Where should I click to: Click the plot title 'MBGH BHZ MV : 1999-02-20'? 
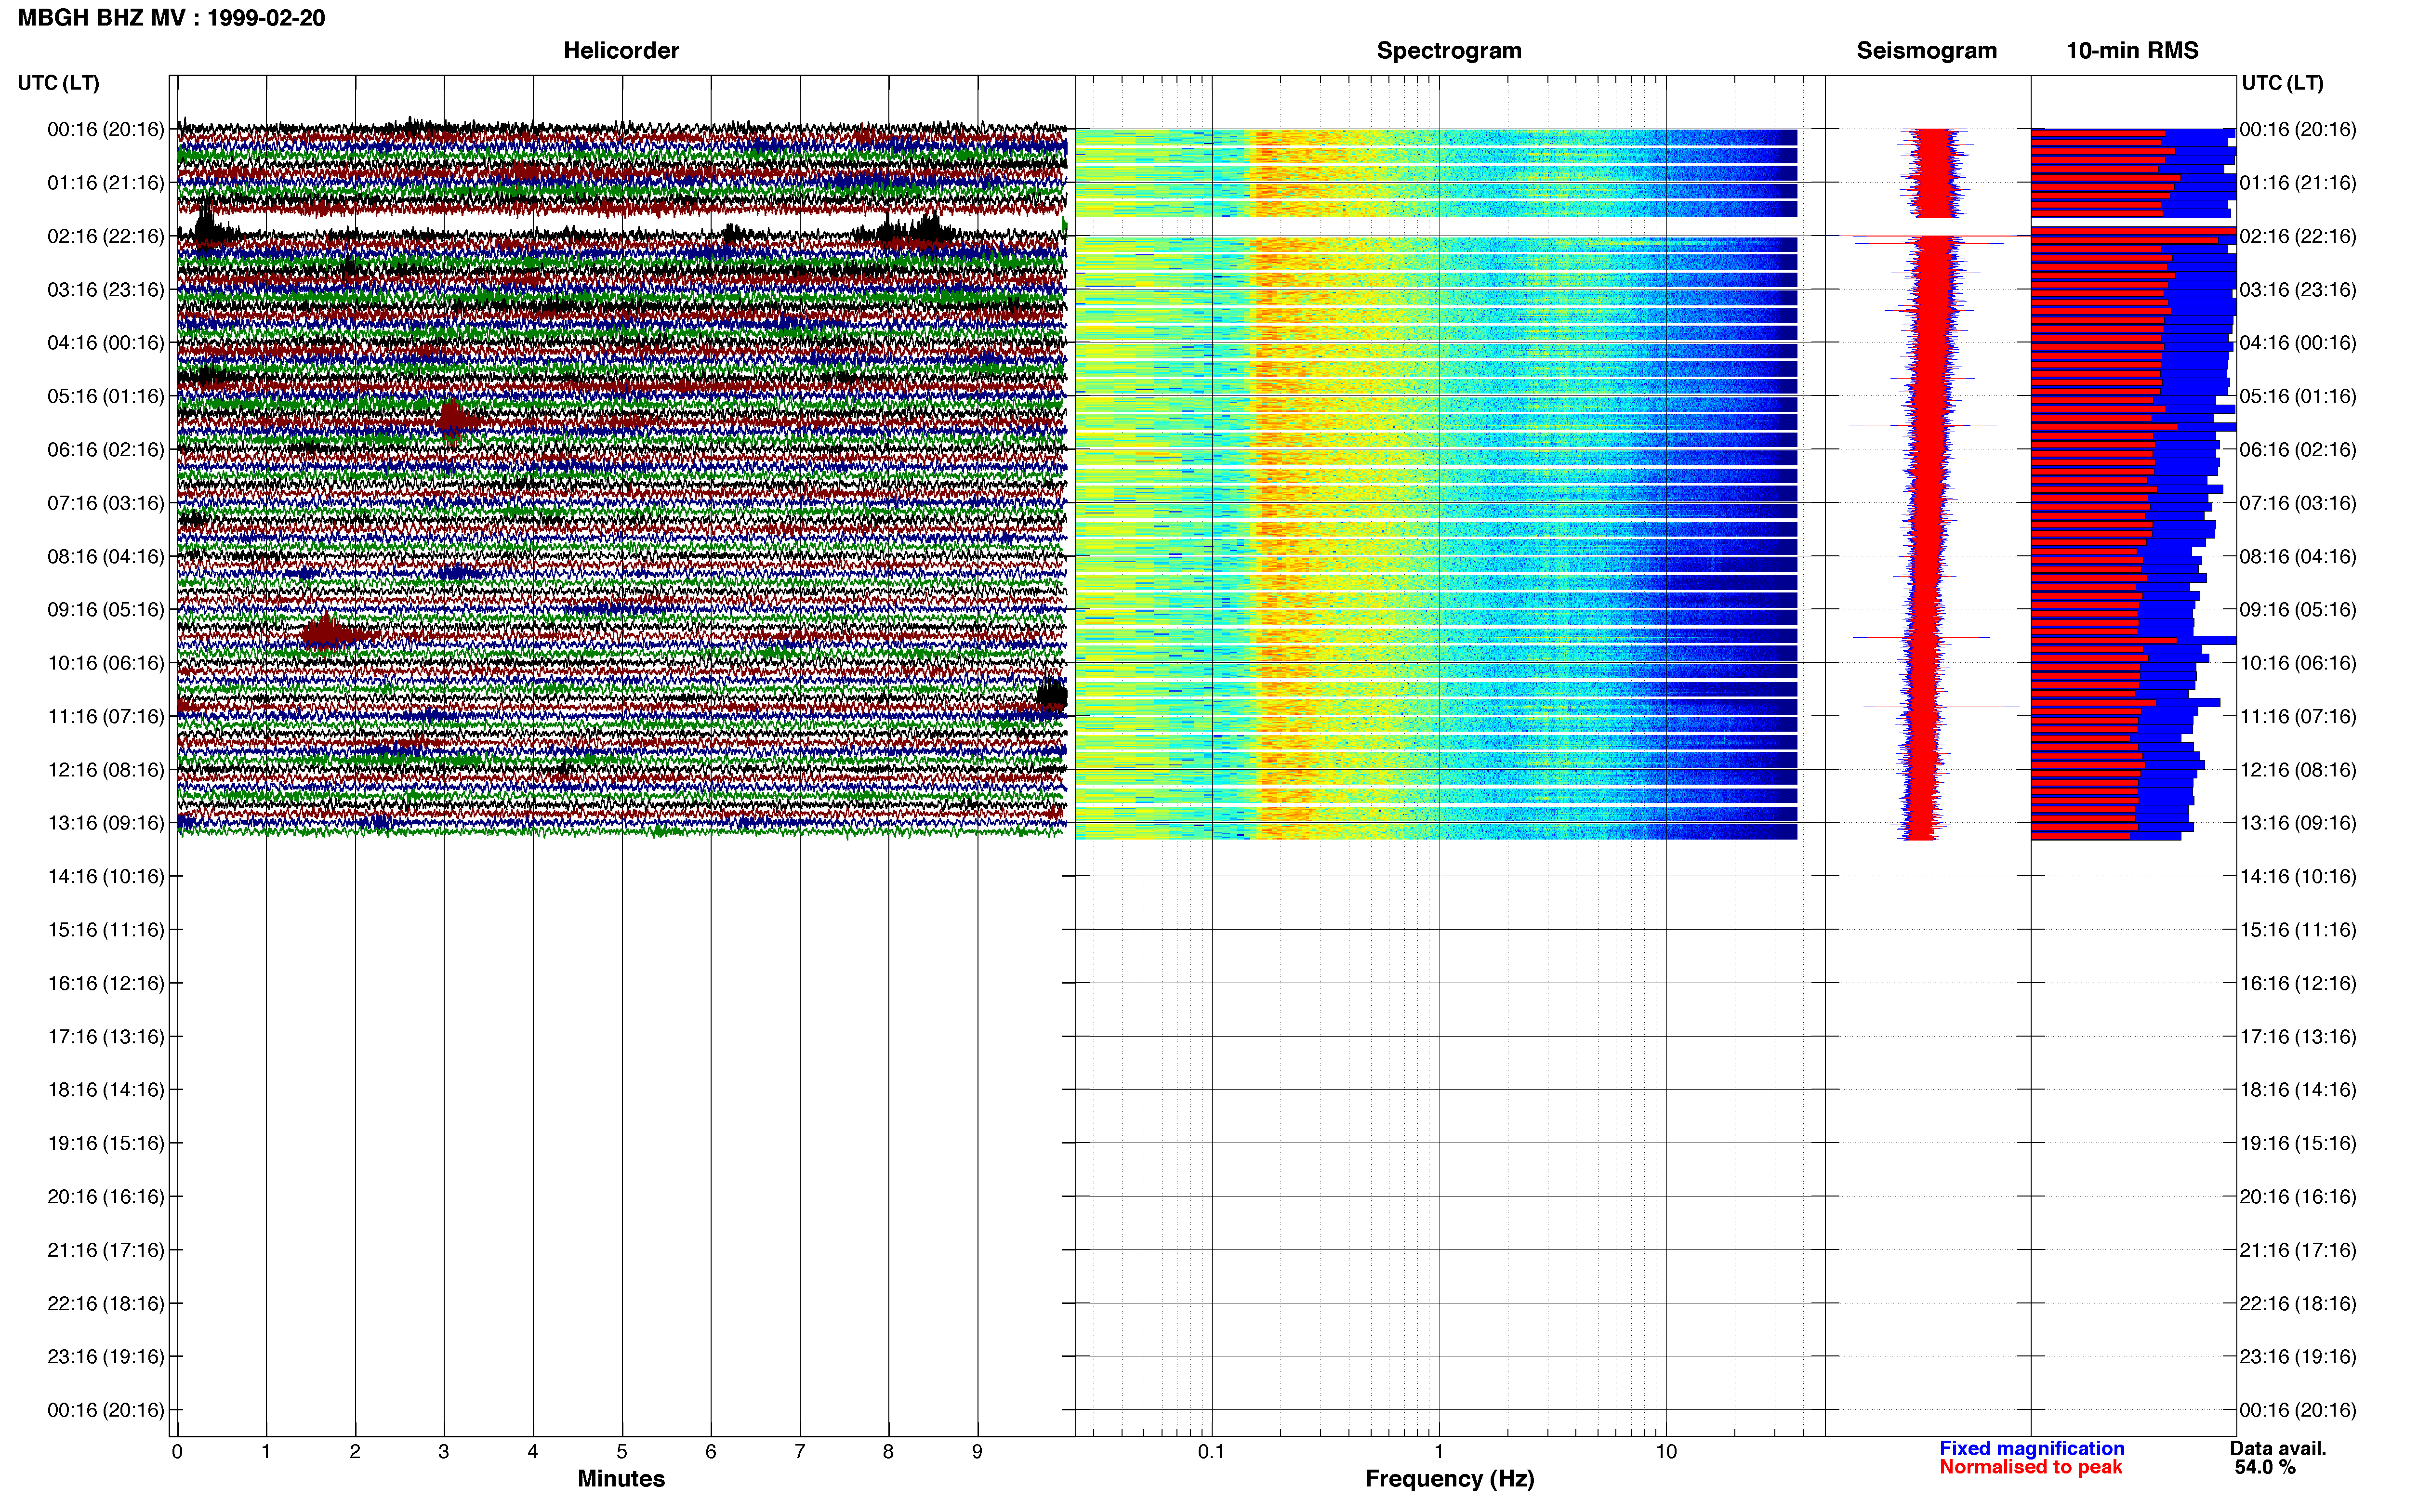(x=171, y=18)
